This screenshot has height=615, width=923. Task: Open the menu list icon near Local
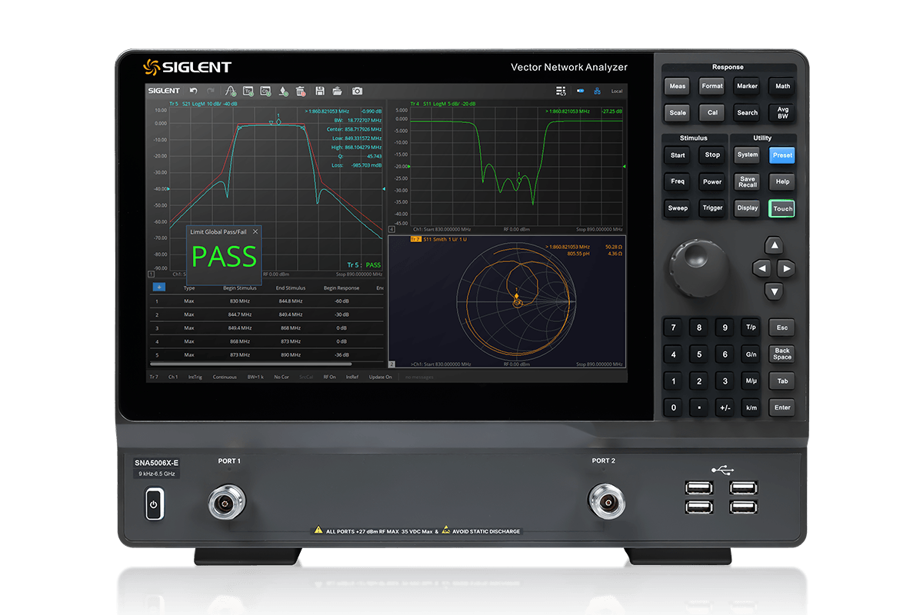tap(561, 91)
